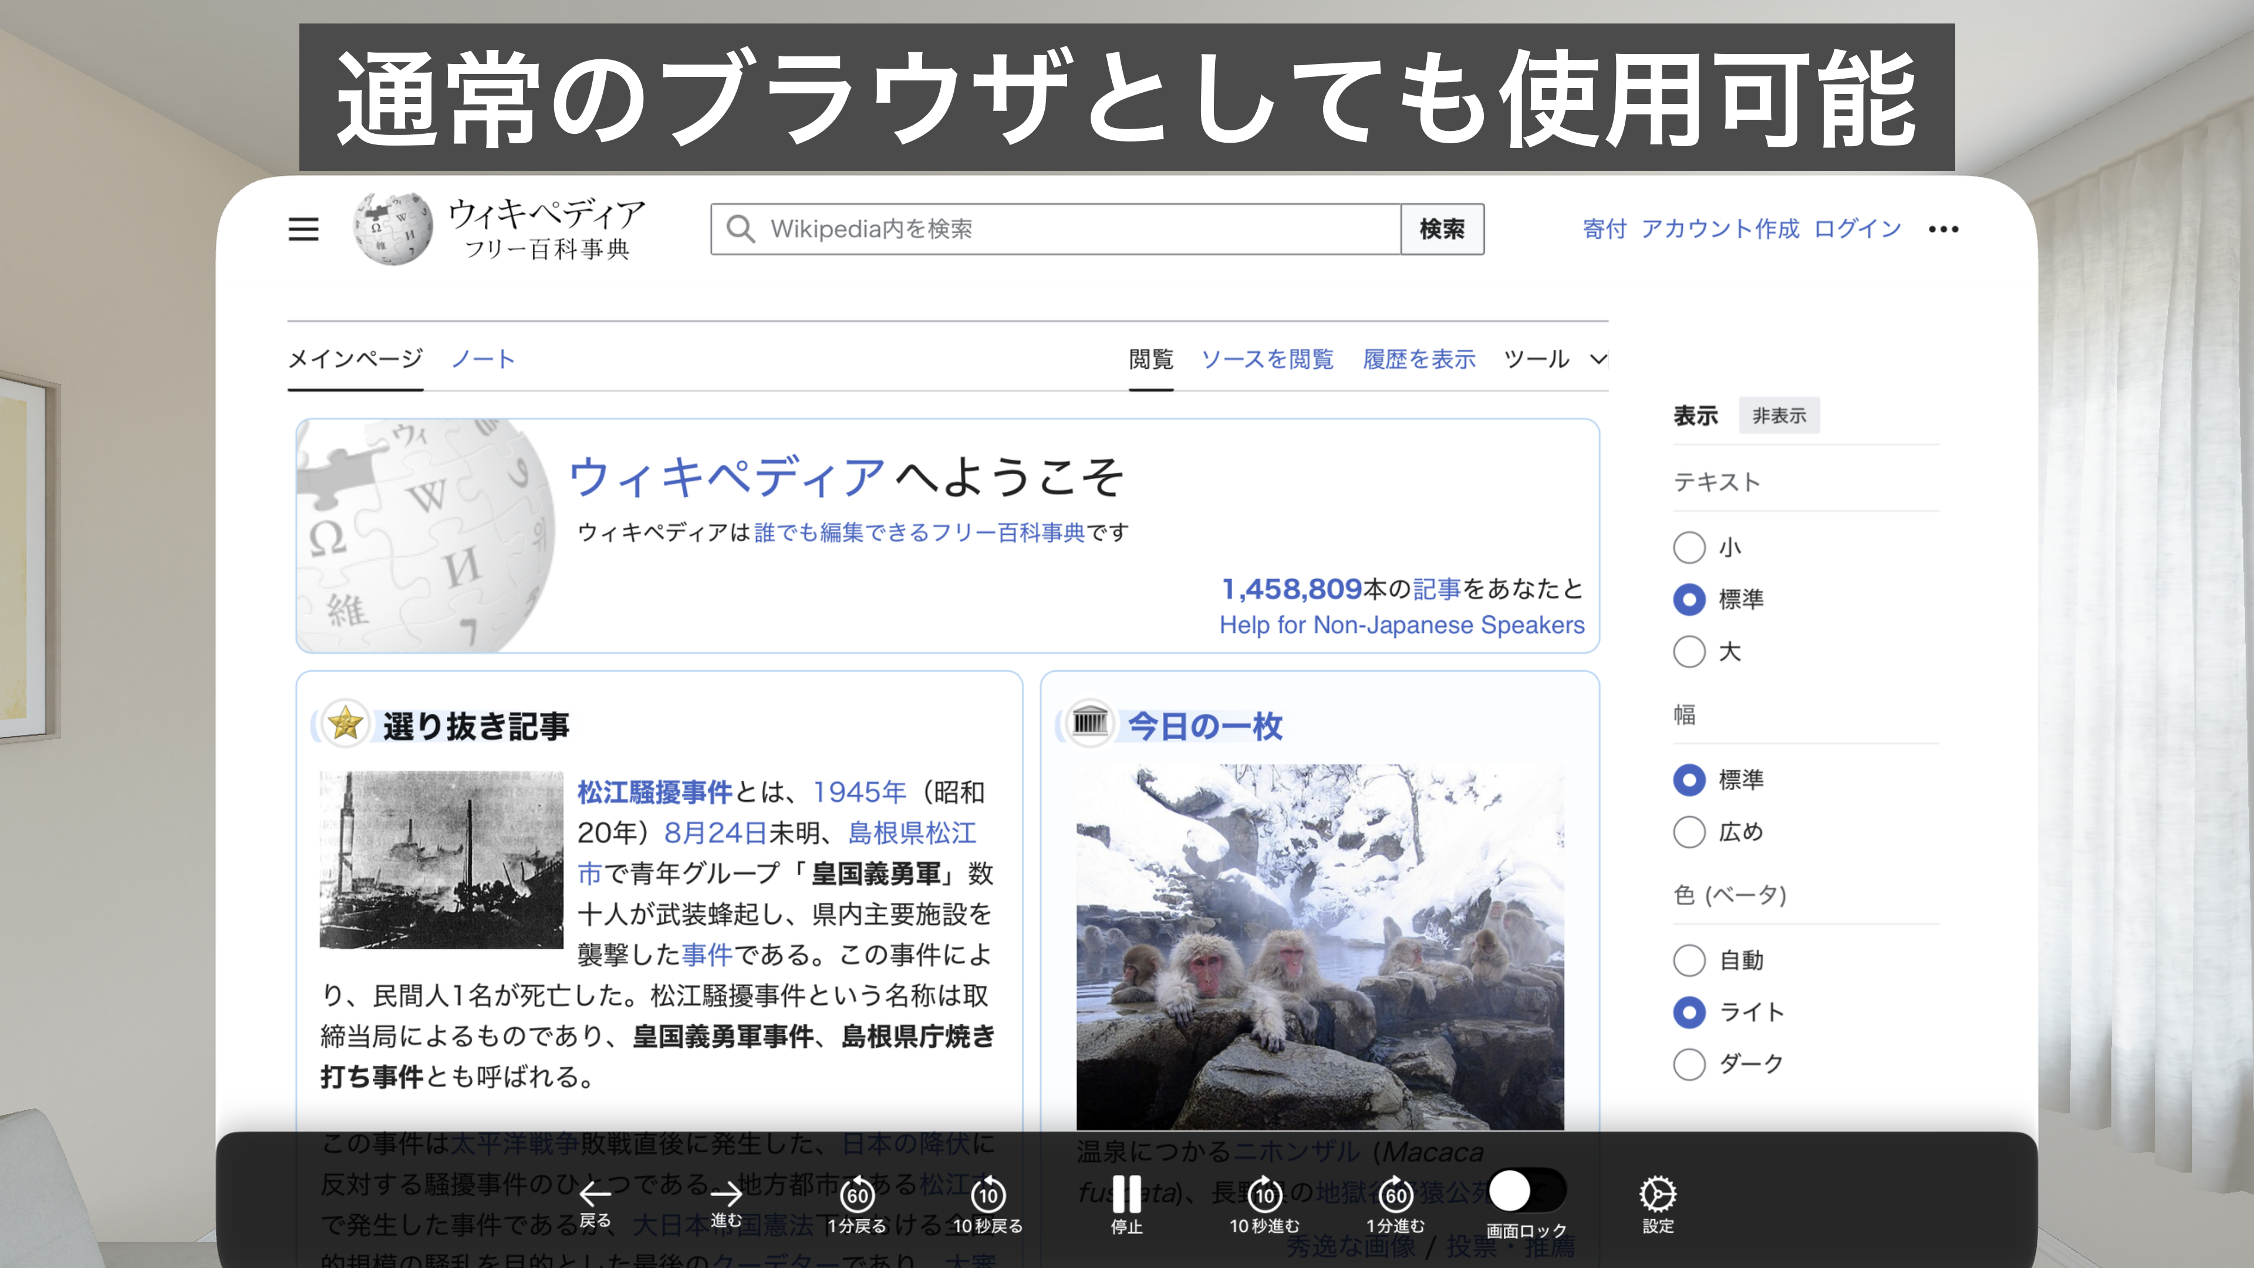The width and height of the screenshot is (2254, 1268).
Task: Select color 自動 radio button
Action: click(1689, 960)
